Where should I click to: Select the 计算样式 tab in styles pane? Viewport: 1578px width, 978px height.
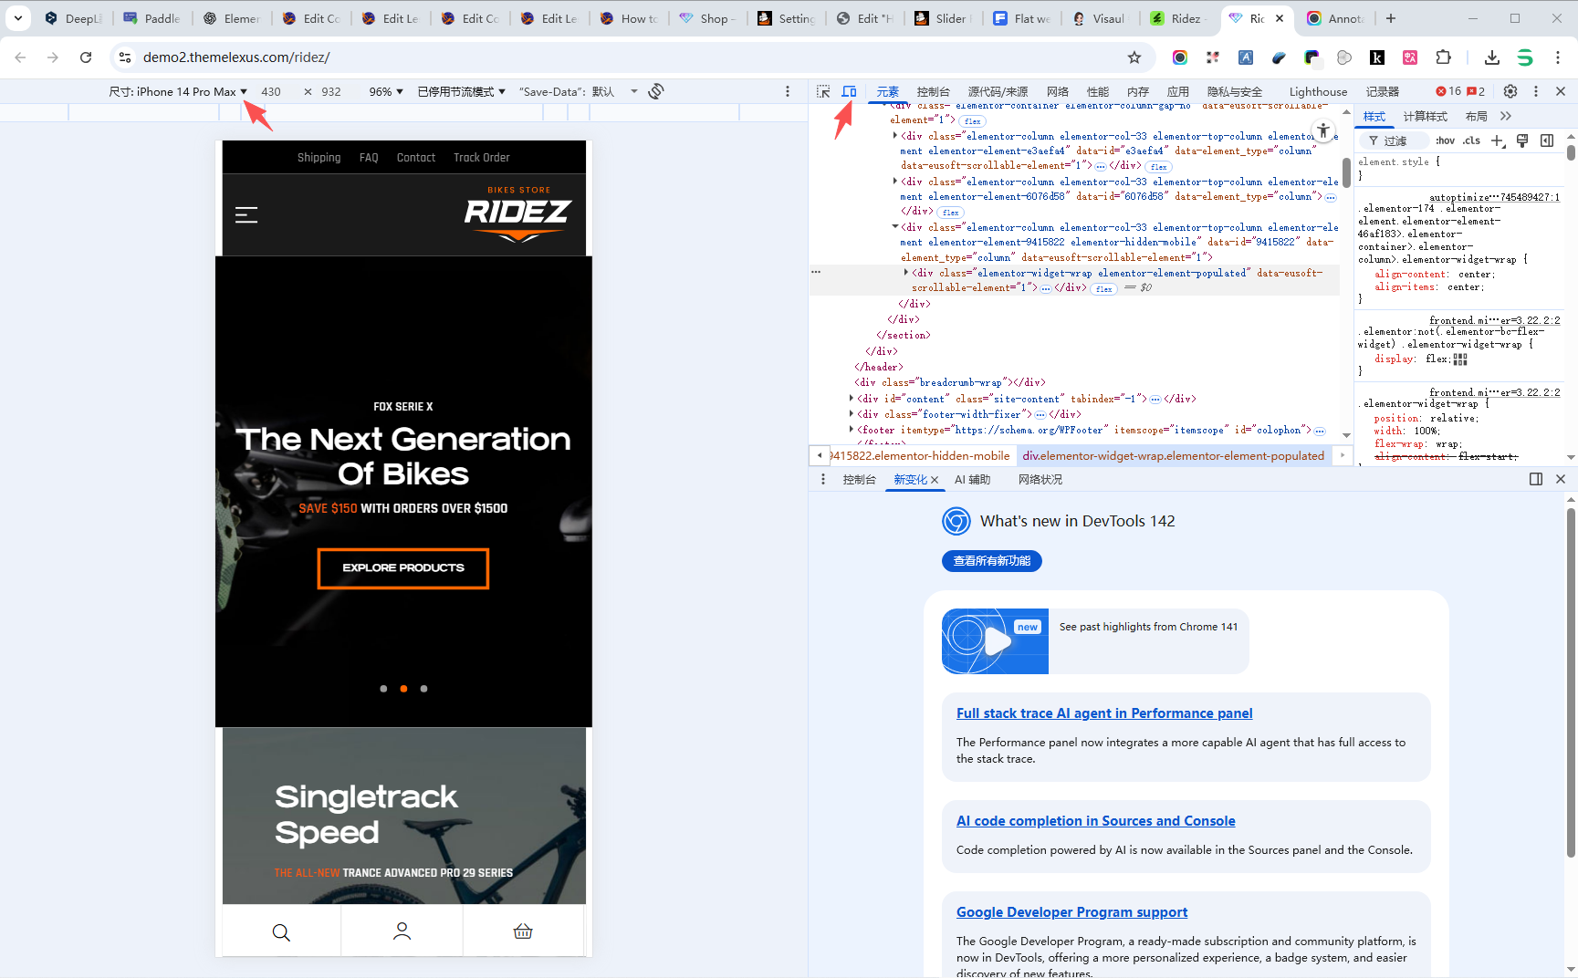click(x=1425, y=116)
